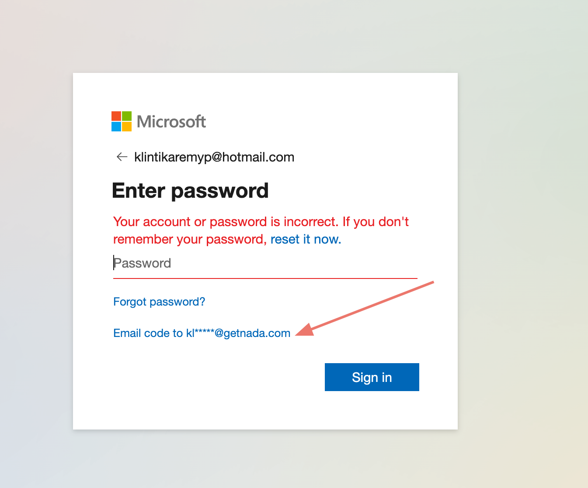Viewport: 588px width, 488px height.
Task: Click the yellow square of Microsoft logo
Action: (127, 127)
